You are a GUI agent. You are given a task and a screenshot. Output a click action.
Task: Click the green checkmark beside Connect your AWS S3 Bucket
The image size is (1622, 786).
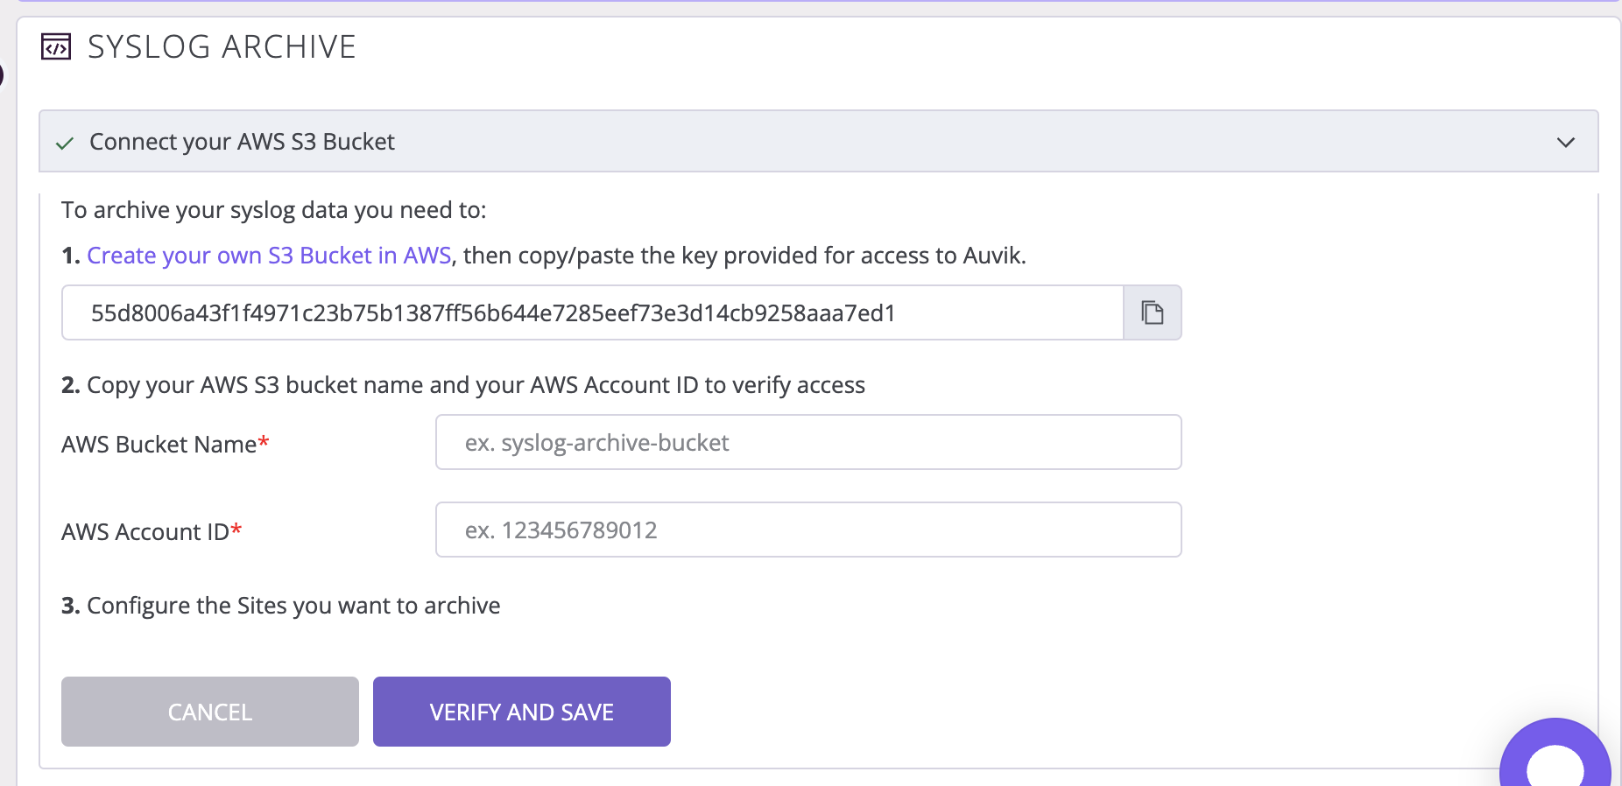click(x=65, y=143)
